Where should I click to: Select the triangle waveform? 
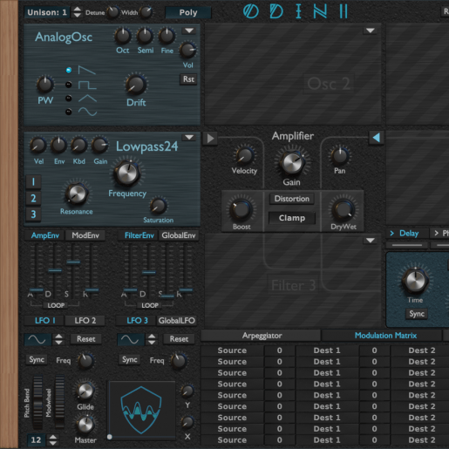click(x=69, y=99)
